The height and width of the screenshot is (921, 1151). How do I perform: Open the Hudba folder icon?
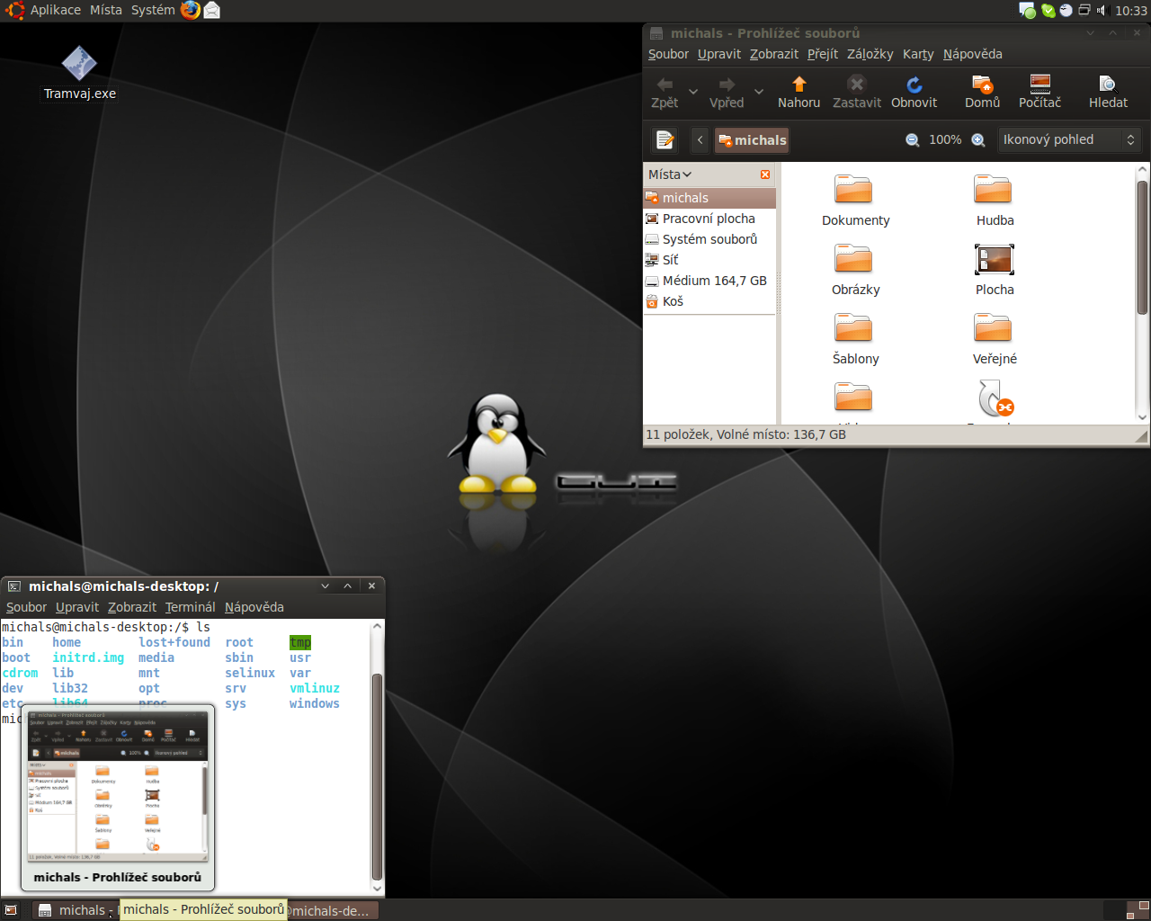pos(993,190)
